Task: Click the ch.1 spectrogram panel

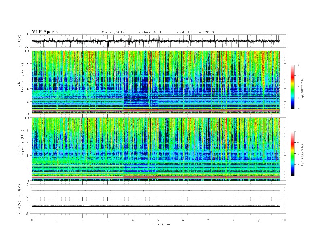Action: point(156,82)
